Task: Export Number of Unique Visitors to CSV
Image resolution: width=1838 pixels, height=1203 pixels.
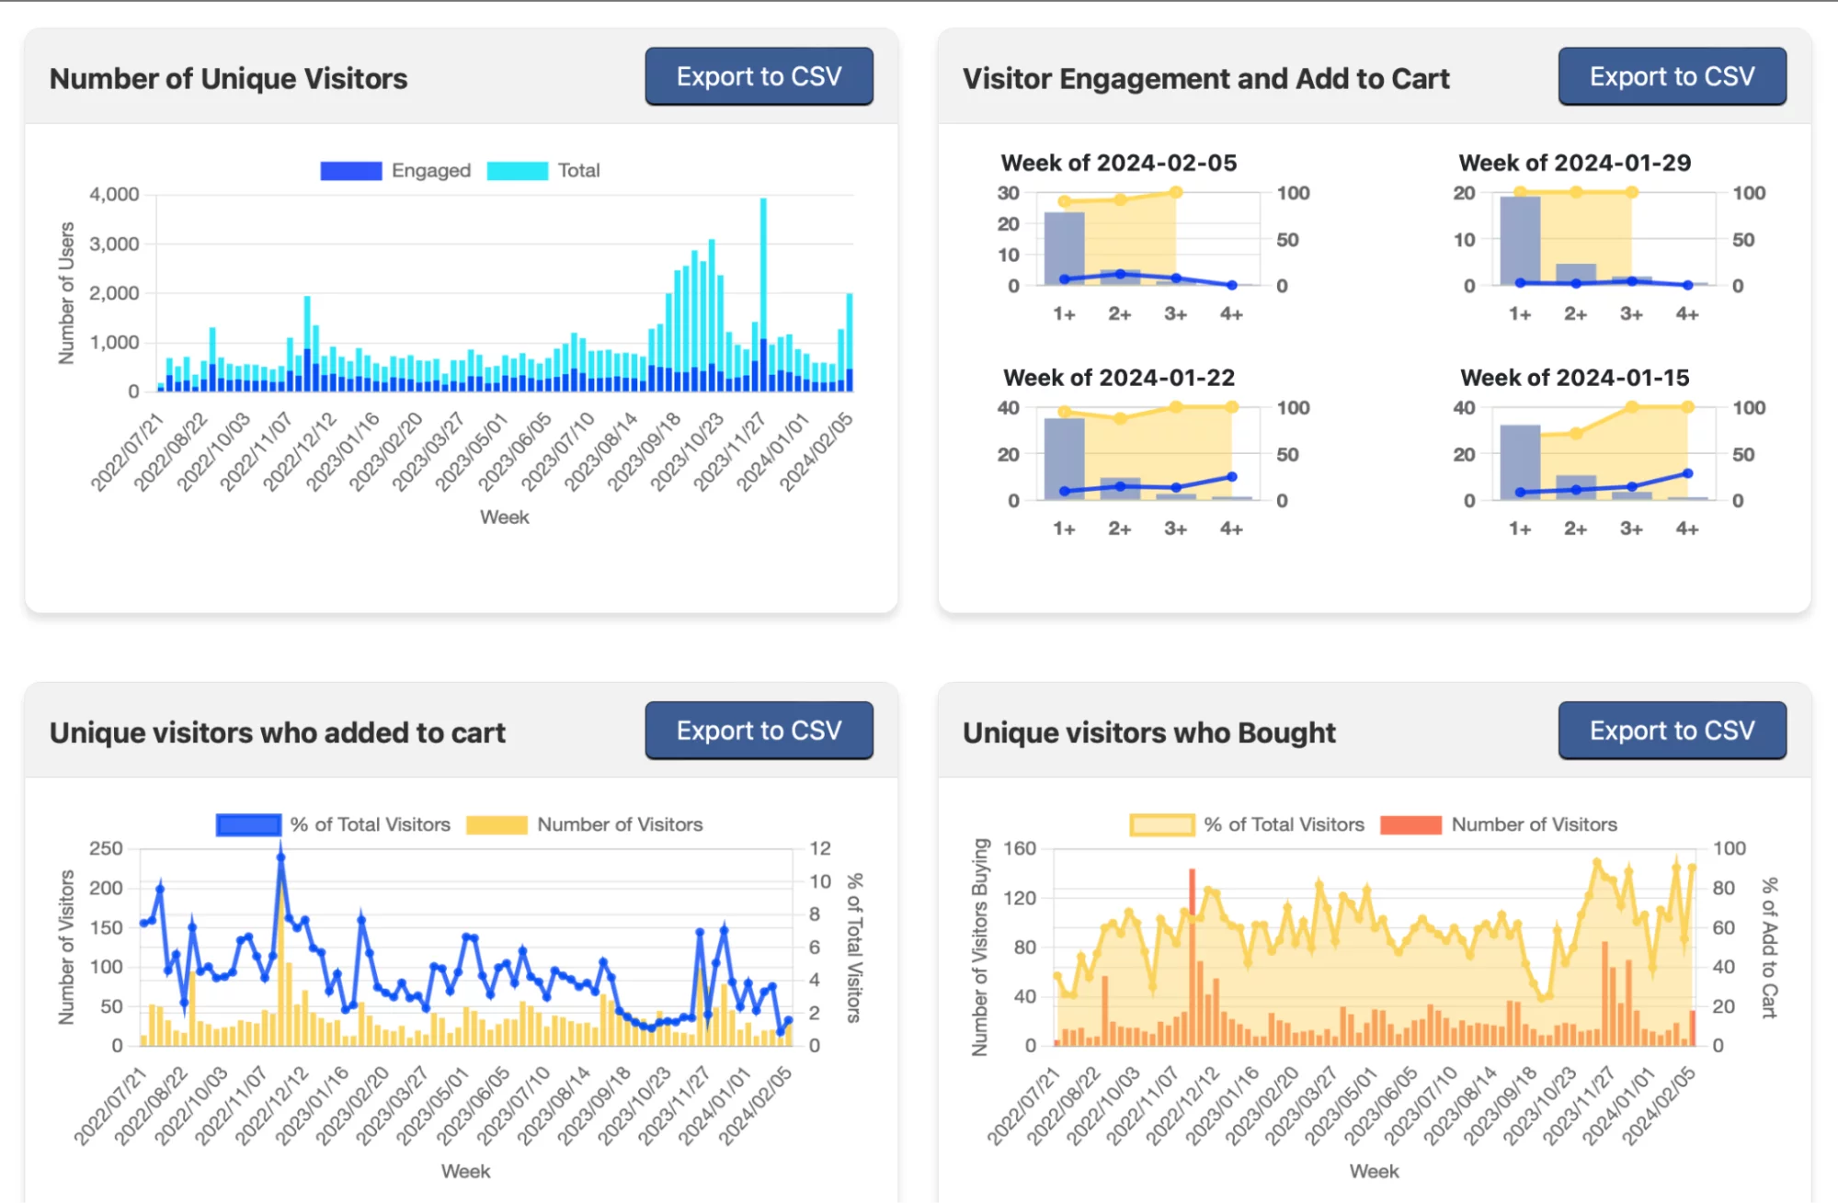Action: point(759,76)
